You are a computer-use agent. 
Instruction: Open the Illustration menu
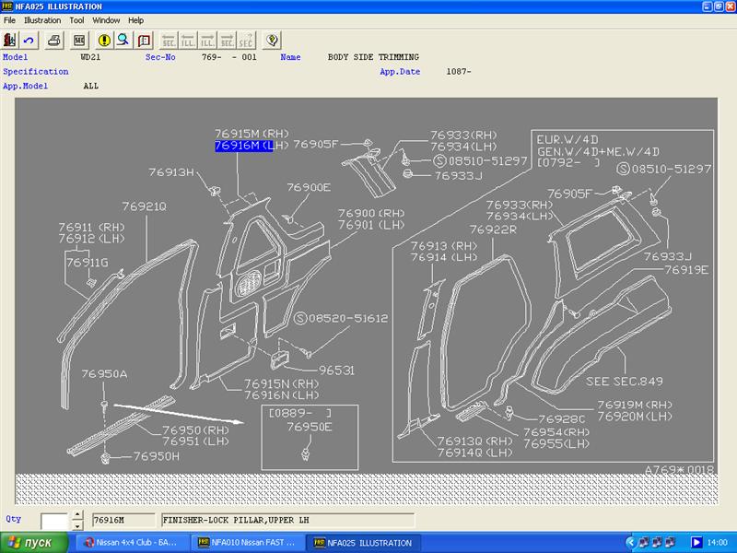42,20
